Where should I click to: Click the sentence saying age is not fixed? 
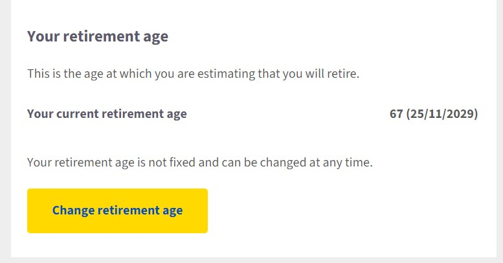(199, 162)
